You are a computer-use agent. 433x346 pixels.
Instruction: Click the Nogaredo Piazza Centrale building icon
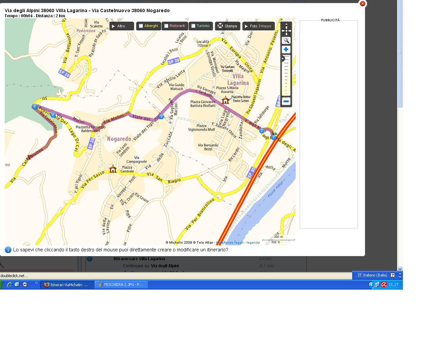(113, 169)
